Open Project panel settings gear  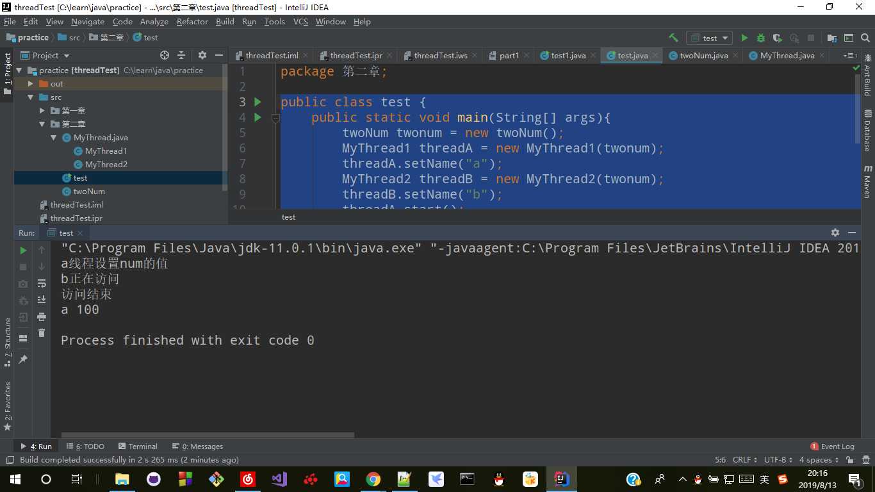202,56
